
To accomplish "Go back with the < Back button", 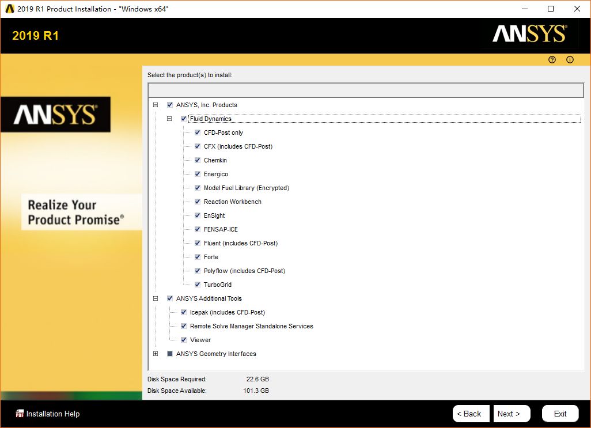I will coord(471,414).
